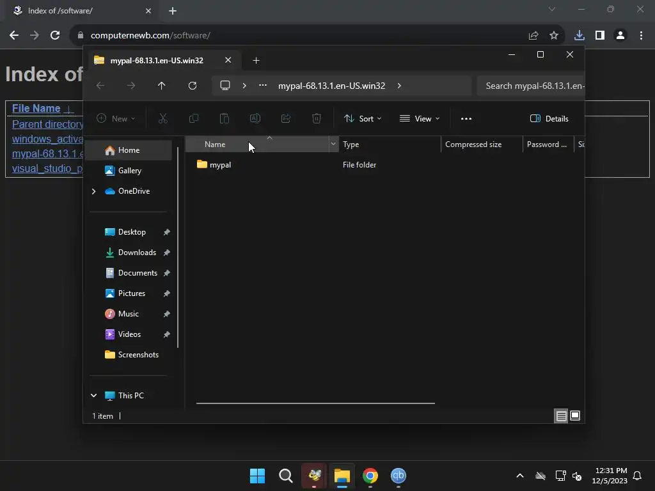Open the Sort dropdown
The image size is (655, 491).
pos(363,118)
